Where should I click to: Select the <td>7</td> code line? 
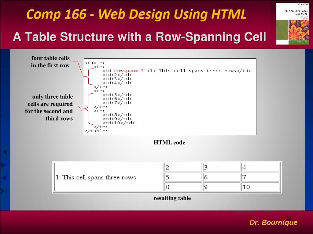pos(117,103)
